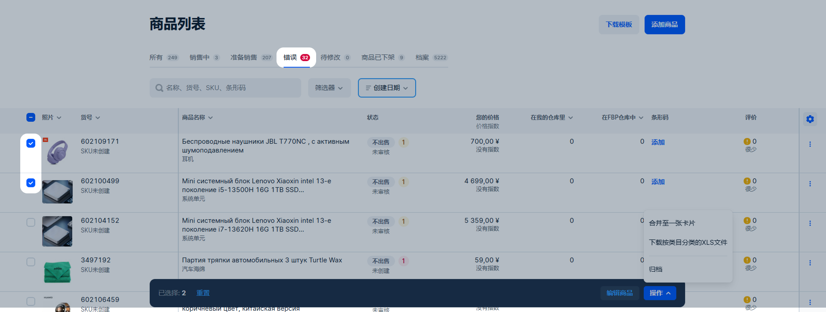Toggle select-all checkbox in table header
826x312 pixels.
[31, 117]
